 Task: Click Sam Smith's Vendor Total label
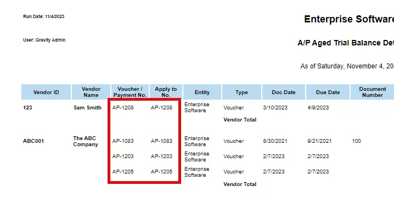coord(240,119)
